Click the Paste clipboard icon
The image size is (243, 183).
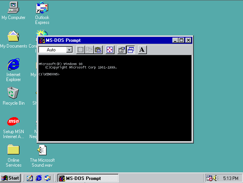98,50
